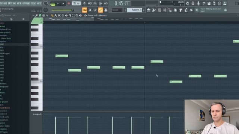
Task: Open the piano roll wrench tools menu
Action: click(x=37, y=15)
